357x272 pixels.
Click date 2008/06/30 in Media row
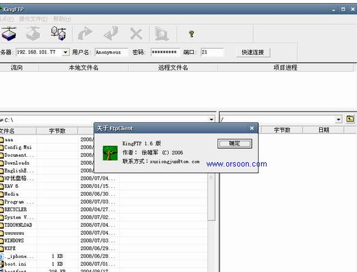(x=97, y=194)
